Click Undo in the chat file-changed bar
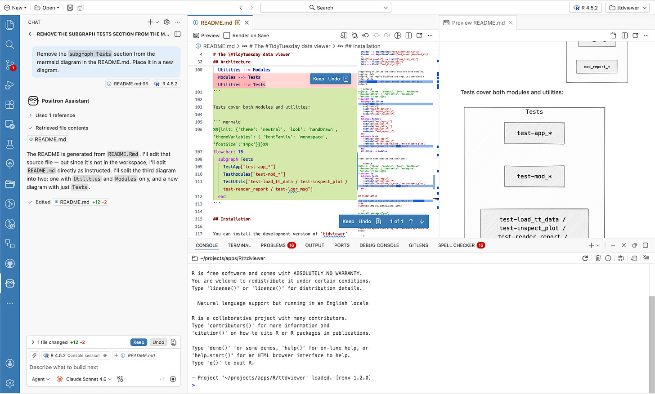 point(158,342)
